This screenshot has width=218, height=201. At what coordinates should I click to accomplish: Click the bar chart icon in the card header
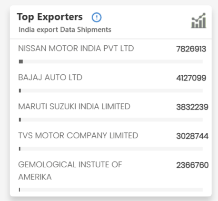(198, 20)
